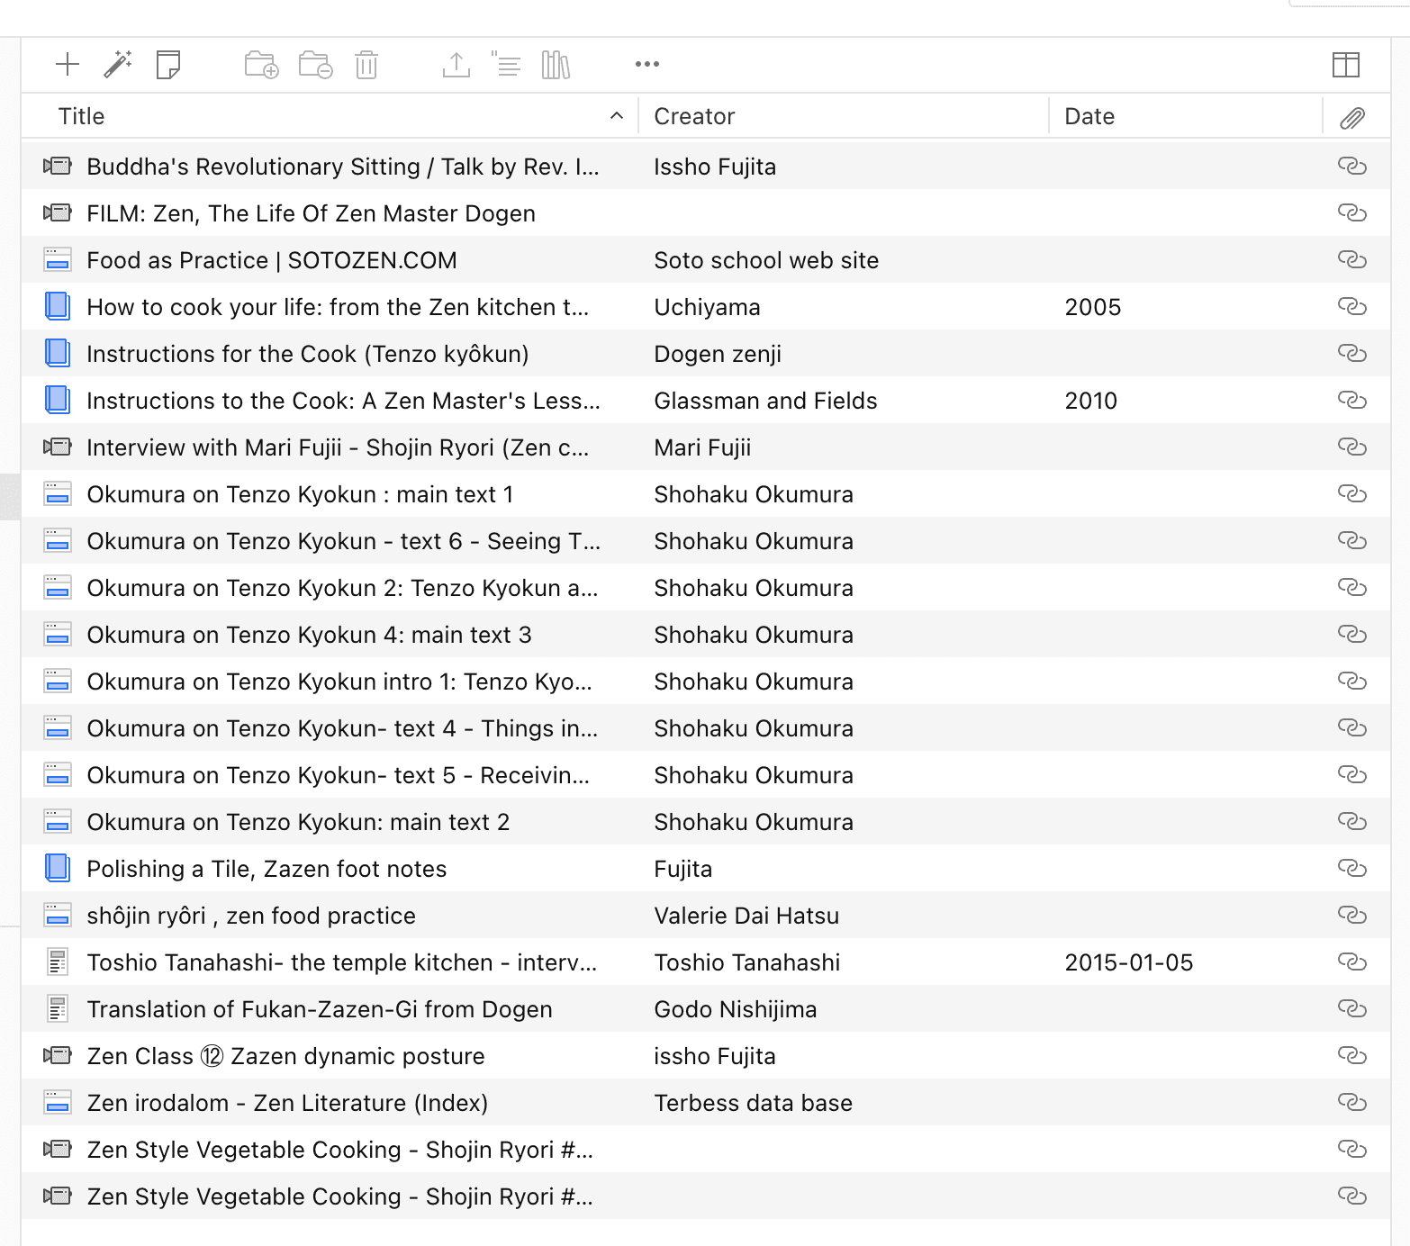
Task: Toggle the column layout panel icon
Action: tap(1345, 64)
